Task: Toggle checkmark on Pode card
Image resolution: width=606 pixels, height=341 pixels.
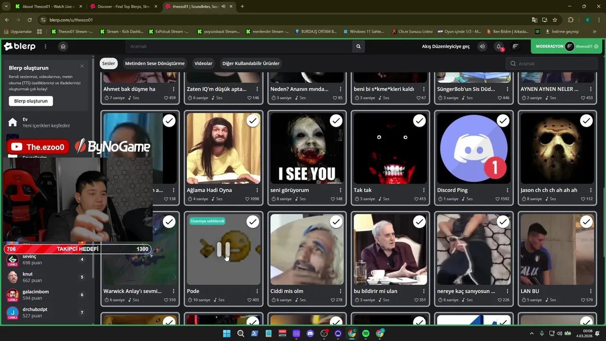Action: pyautogui.click(x=253, y=222)
